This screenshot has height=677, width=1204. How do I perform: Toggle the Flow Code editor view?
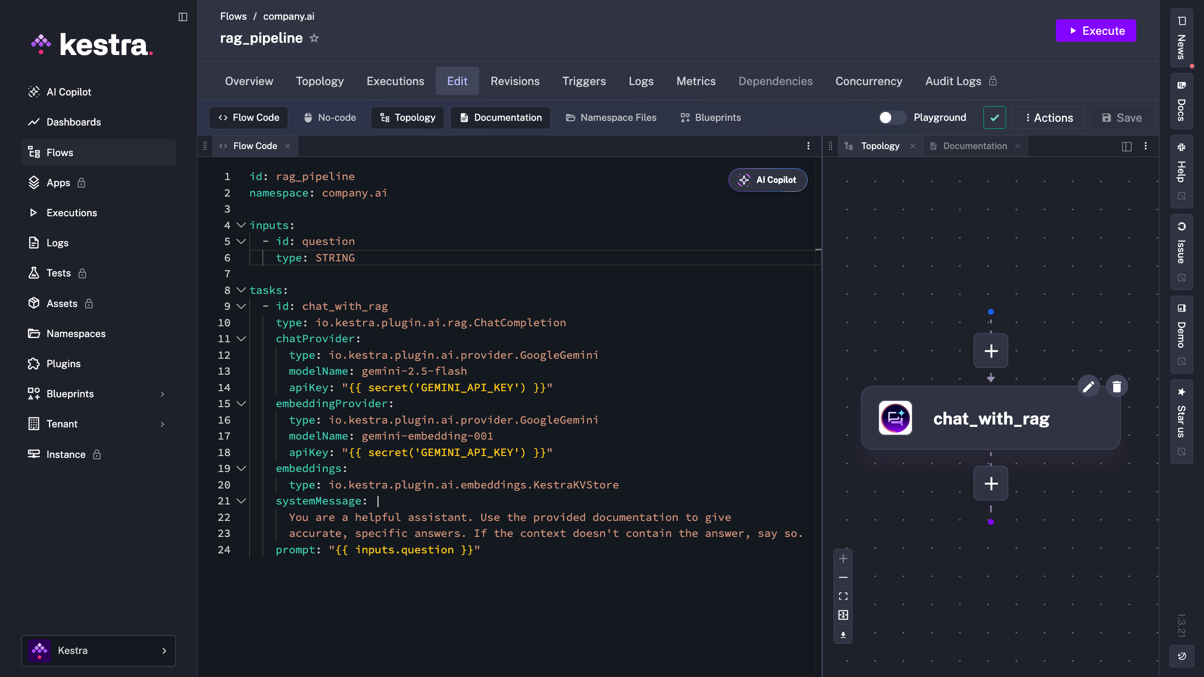(x=249, y=118)
